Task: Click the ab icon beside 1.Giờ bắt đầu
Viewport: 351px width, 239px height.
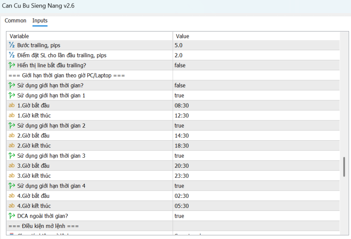Action: [12, 105]
